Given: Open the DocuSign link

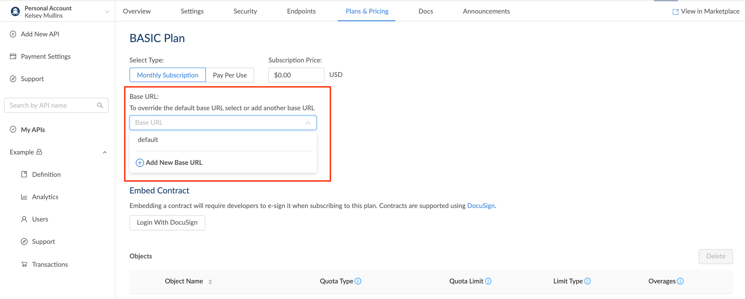Looking at the screenshot, I should tap(481, 206).
